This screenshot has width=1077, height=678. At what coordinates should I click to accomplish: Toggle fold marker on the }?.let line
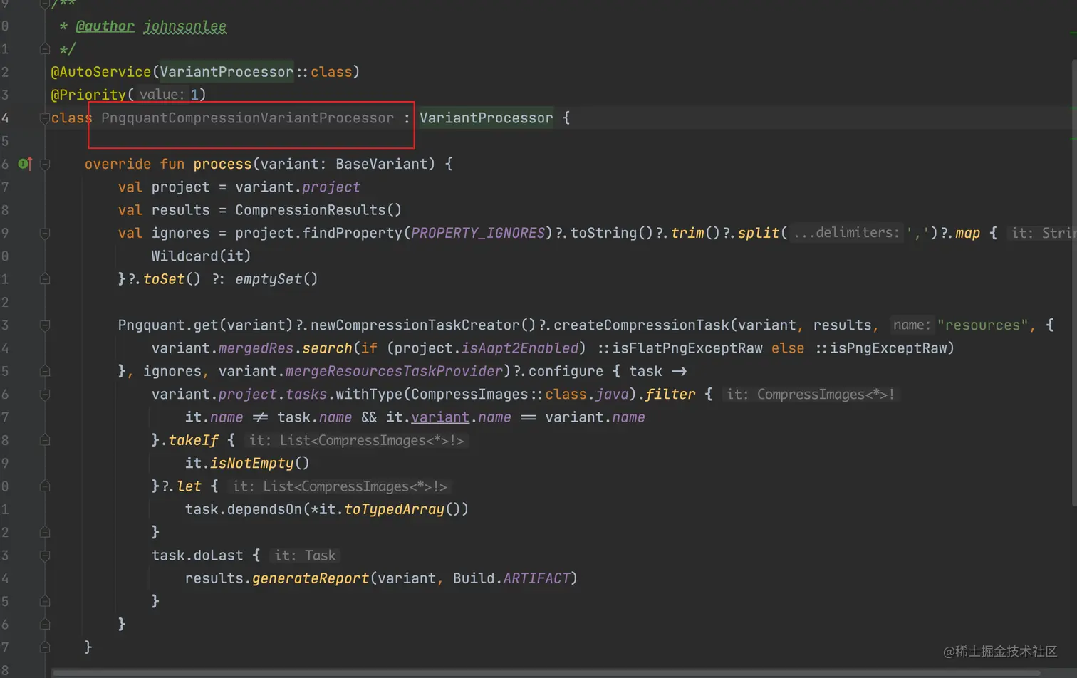[x=45, y=486]
